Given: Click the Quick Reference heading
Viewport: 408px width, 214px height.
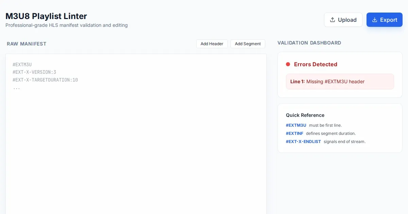Looking at the screenshot, I should (305, 115).
